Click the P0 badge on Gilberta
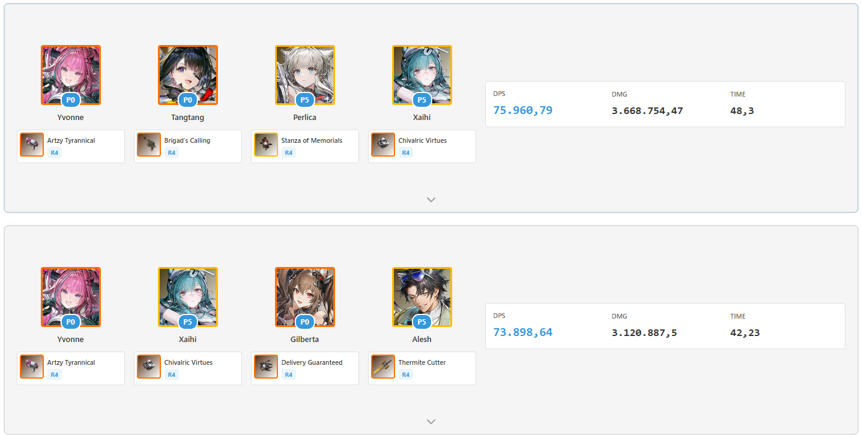The image size is (861, 435). tap(305, 322)
